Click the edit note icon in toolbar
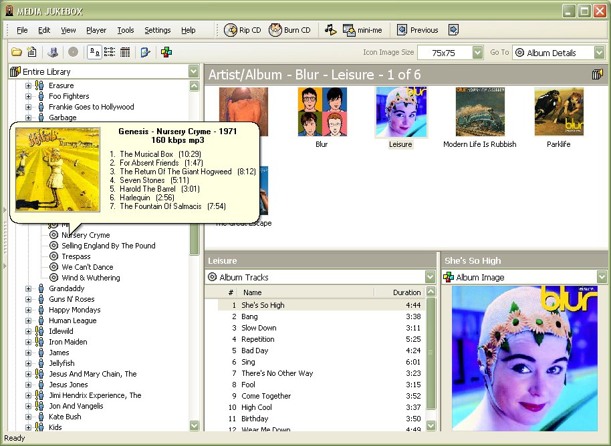This screenshot has height=446, width=611. tap(145, 52)
